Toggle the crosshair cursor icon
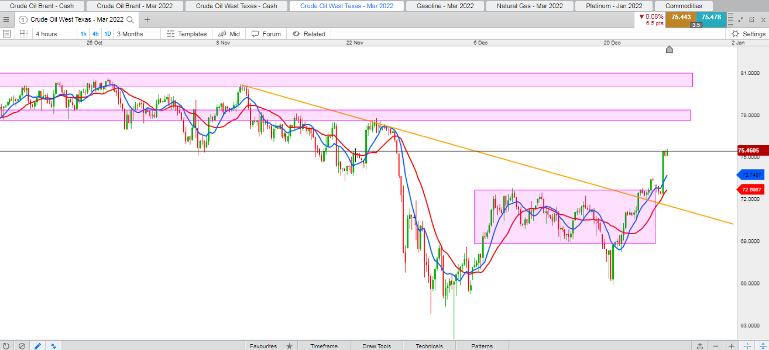Screen dimensions: 769x350 pos(747,346)
